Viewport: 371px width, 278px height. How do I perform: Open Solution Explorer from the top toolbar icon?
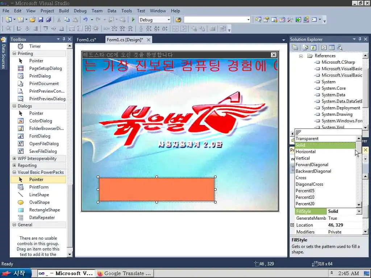(x=258, y=20)
